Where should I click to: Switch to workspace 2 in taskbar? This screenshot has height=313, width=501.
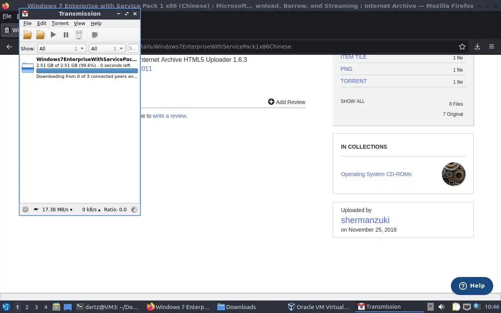27,307
